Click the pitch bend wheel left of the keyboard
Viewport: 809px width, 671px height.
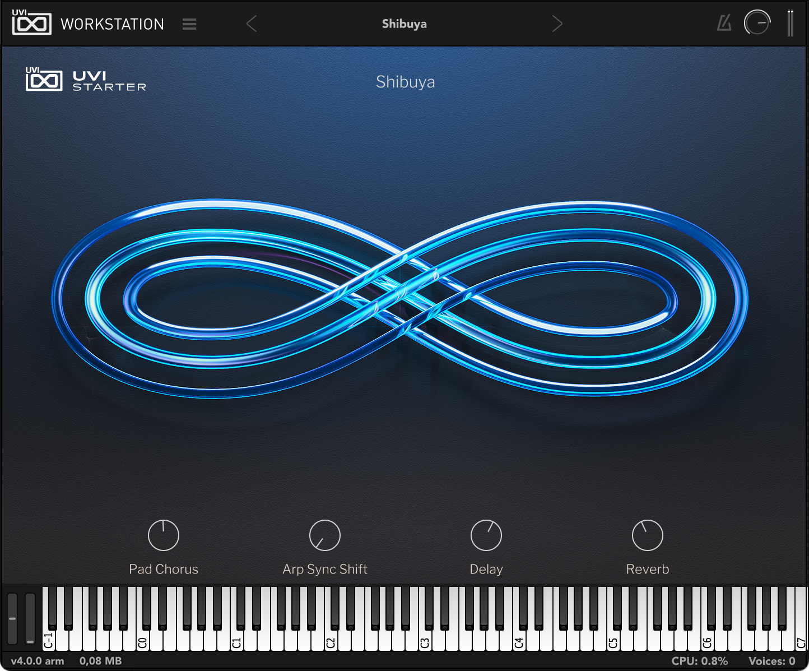pos(12,619)
